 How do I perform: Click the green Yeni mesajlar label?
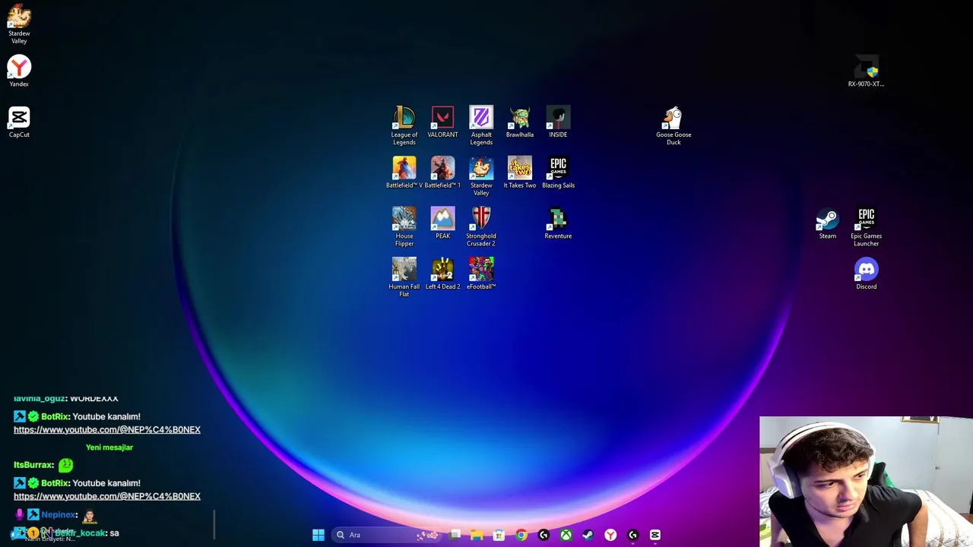[109, 447]
